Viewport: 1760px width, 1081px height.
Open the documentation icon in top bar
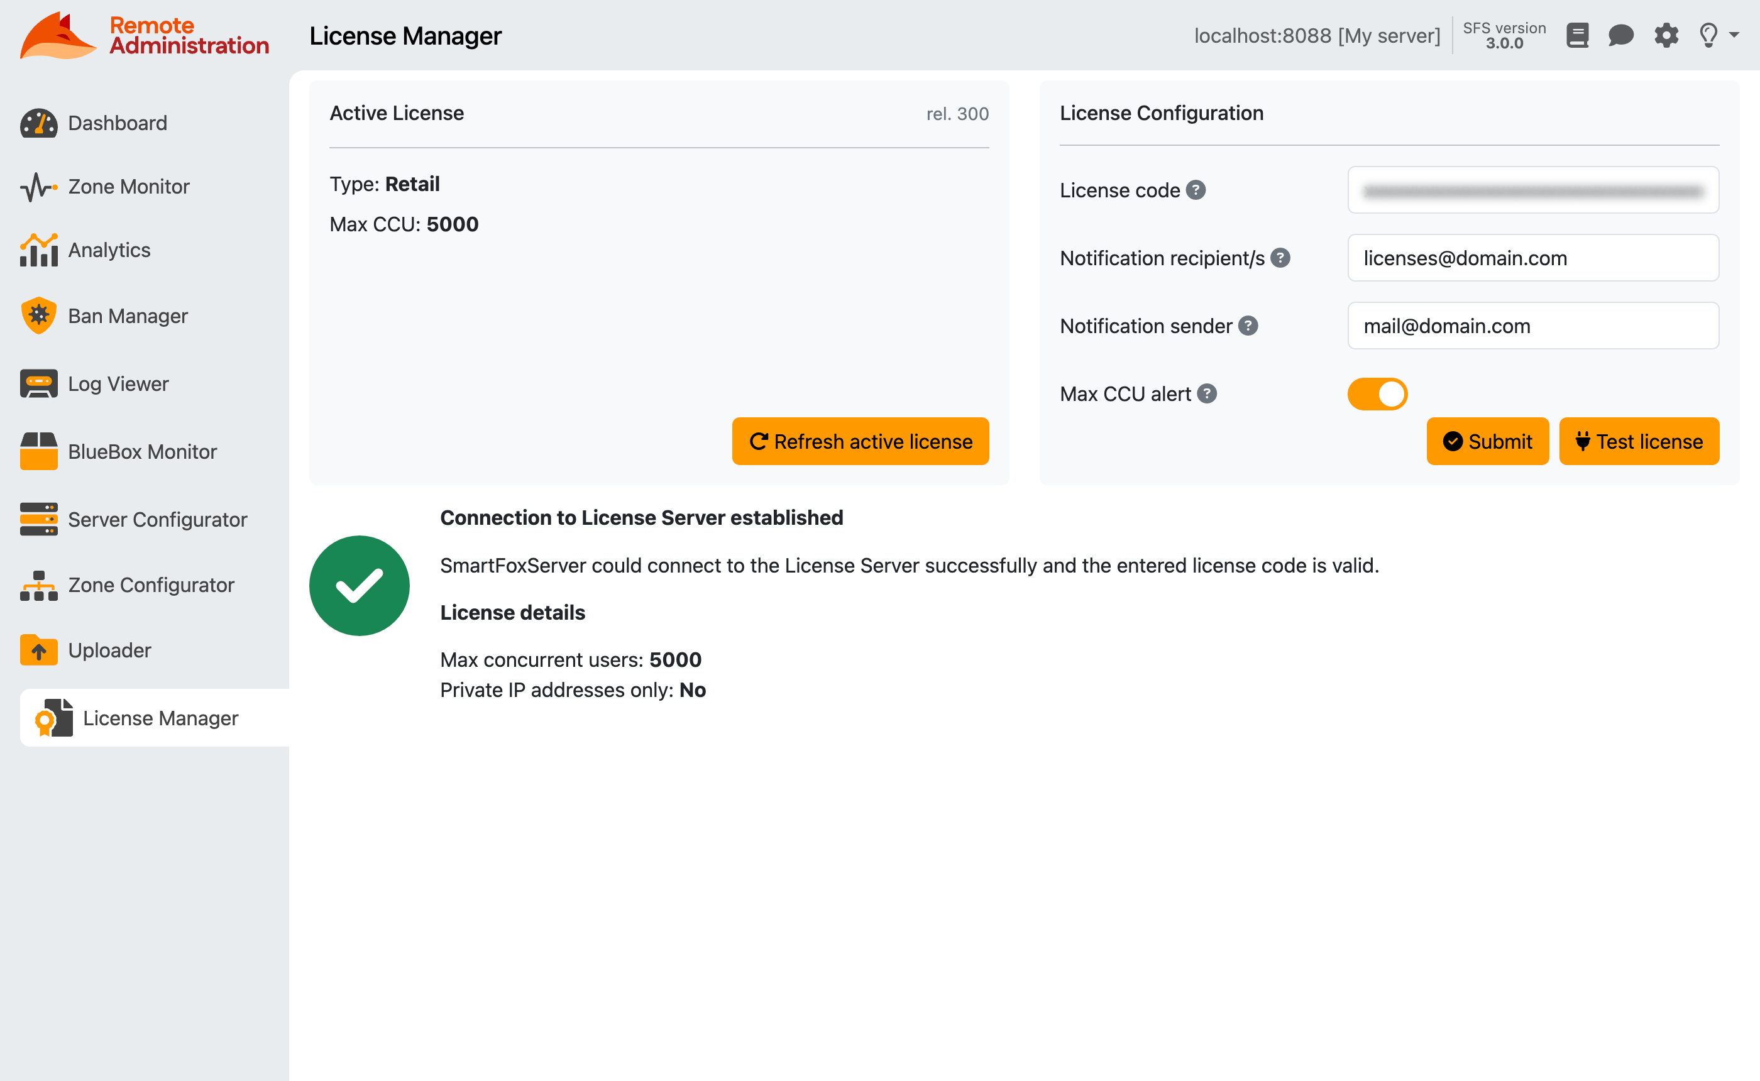coord(1577,35)
